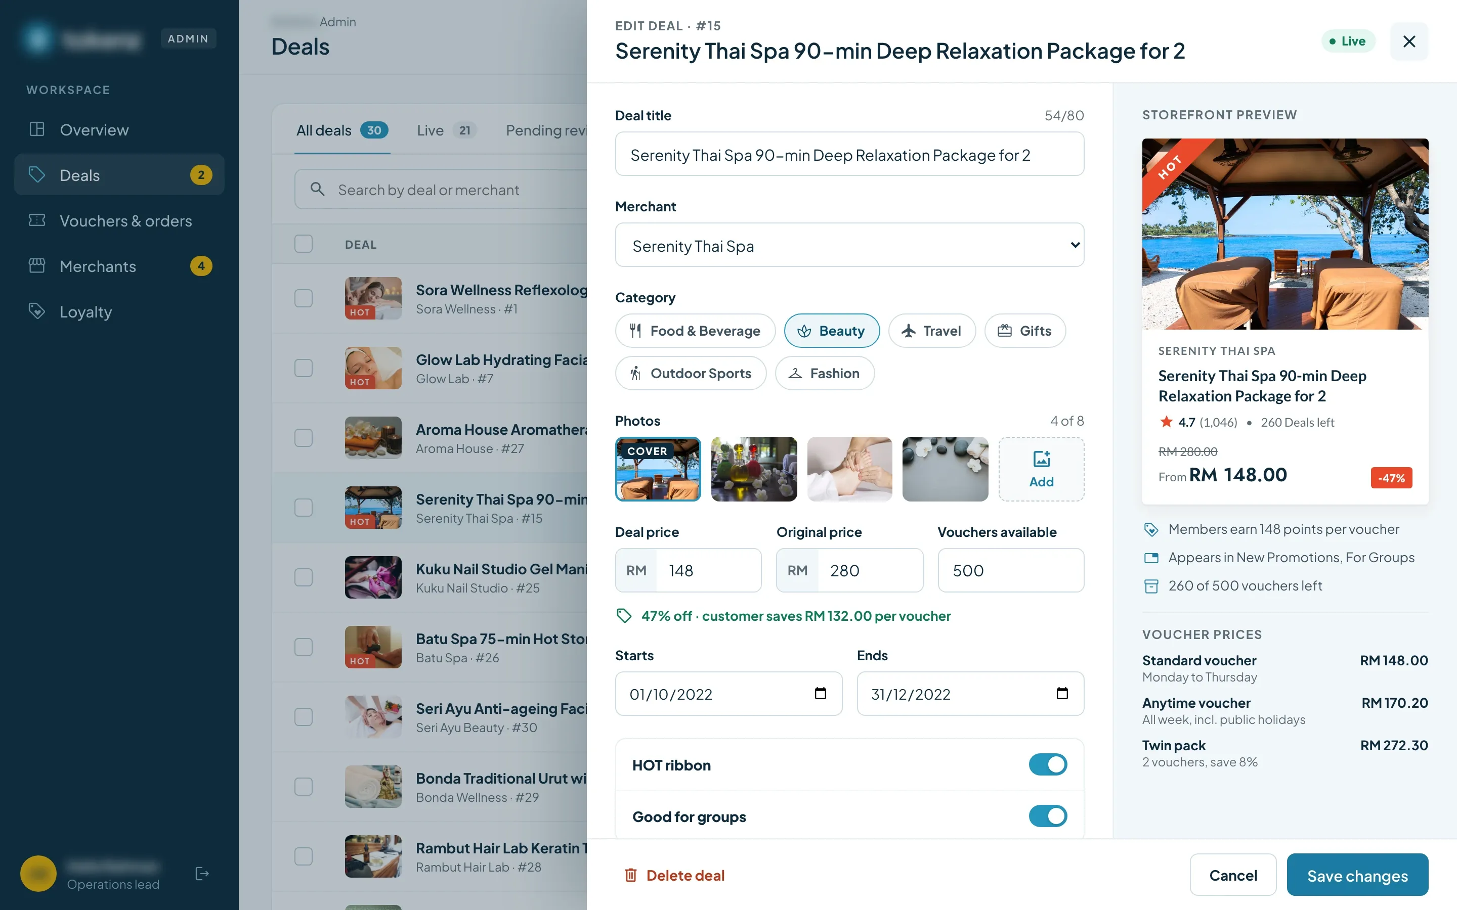The height and width of the screenshot is (910, 1457).
Task: Click the Delete deal link
Action: click(x=674, y=875)
